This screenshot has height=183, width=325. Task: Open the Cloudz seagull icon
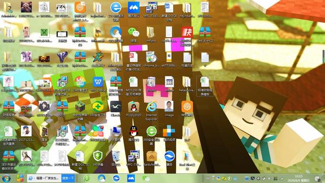pos(116,107)
